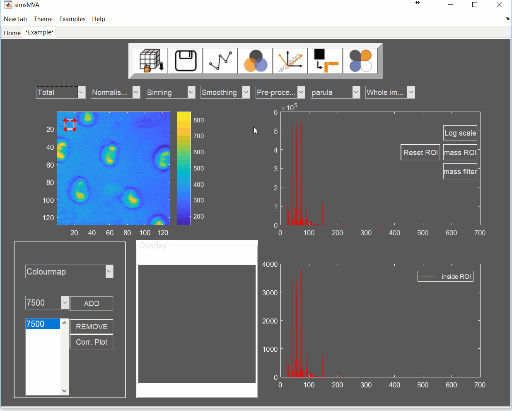The image size is (512, 411).
Task: Open the line profile plot tool
Action: tap(220, 61)
